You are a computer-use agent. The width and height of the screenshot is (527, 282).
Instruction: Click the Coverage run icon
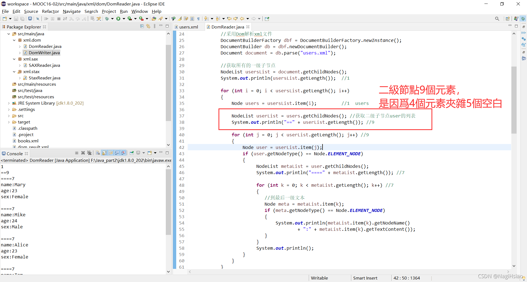click(130, 19)
